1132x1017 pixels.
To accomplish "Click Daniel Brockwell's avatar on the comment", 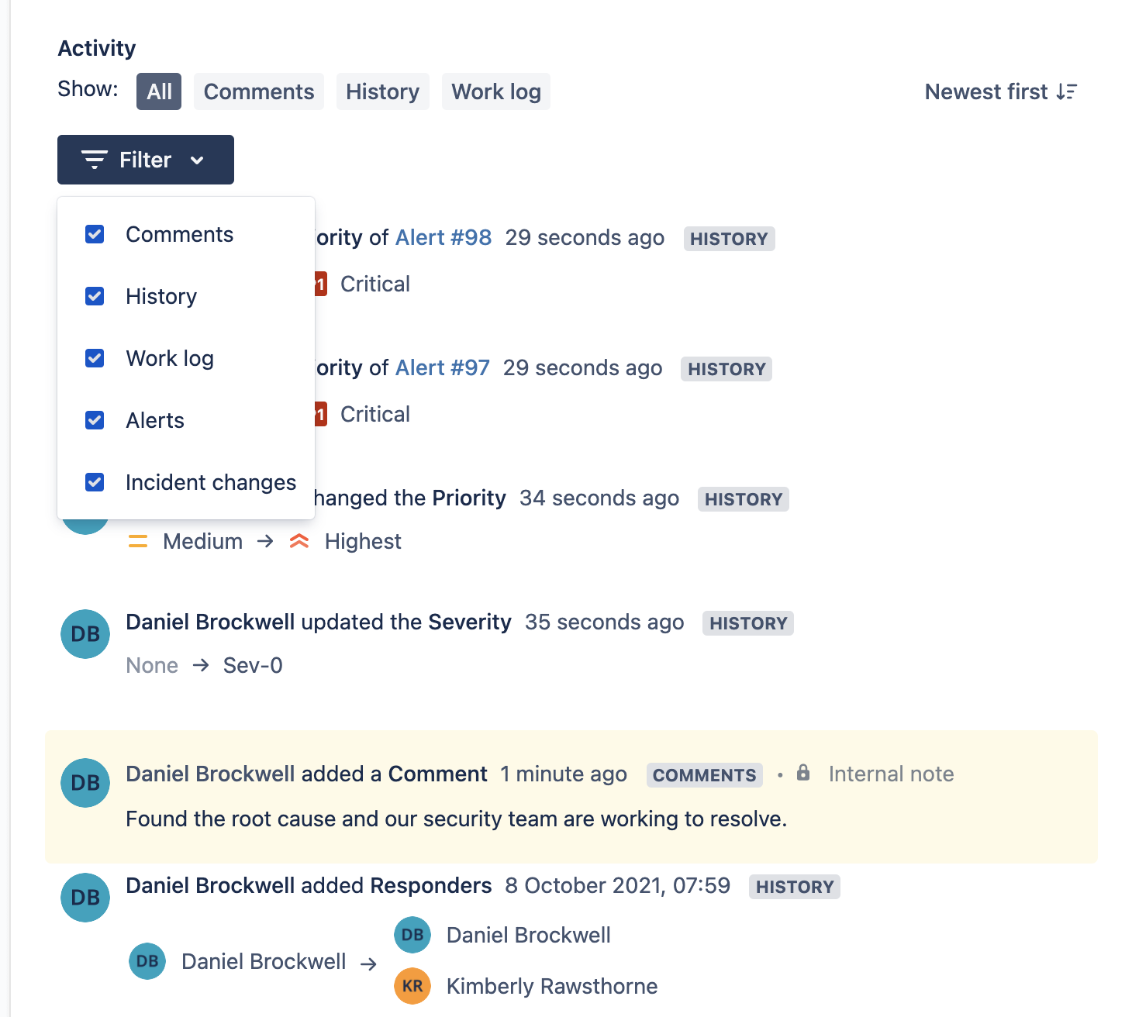I will 85,783.
